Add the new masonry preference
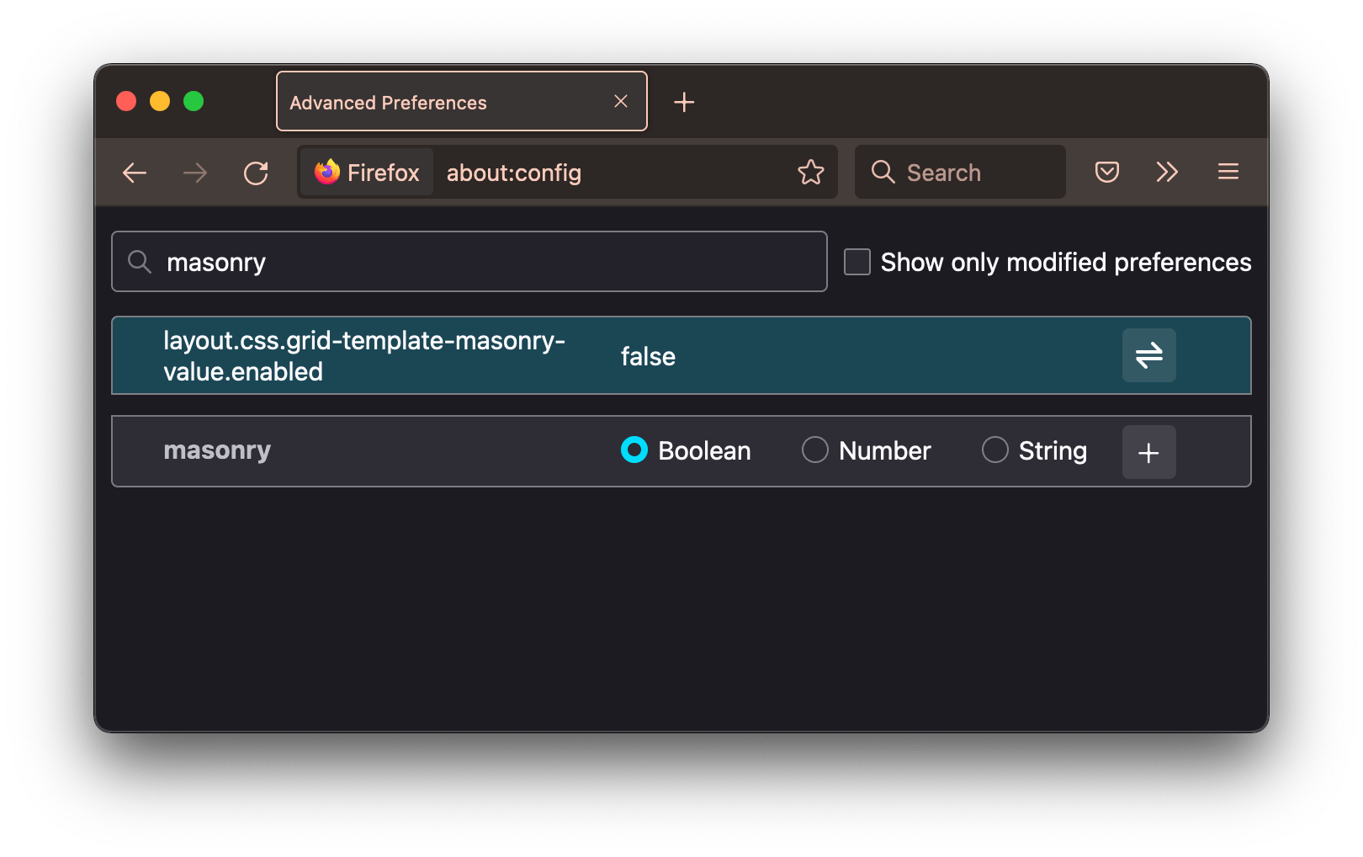The width and height of the screenshot is (1363, 857). pyautogui.click(x=1148, y=452)
